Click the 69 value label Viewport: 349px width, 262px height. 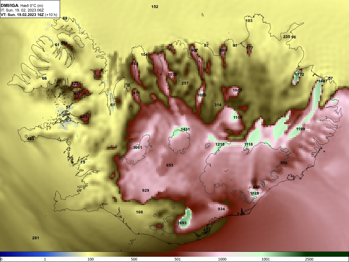[x=65, y=18]
